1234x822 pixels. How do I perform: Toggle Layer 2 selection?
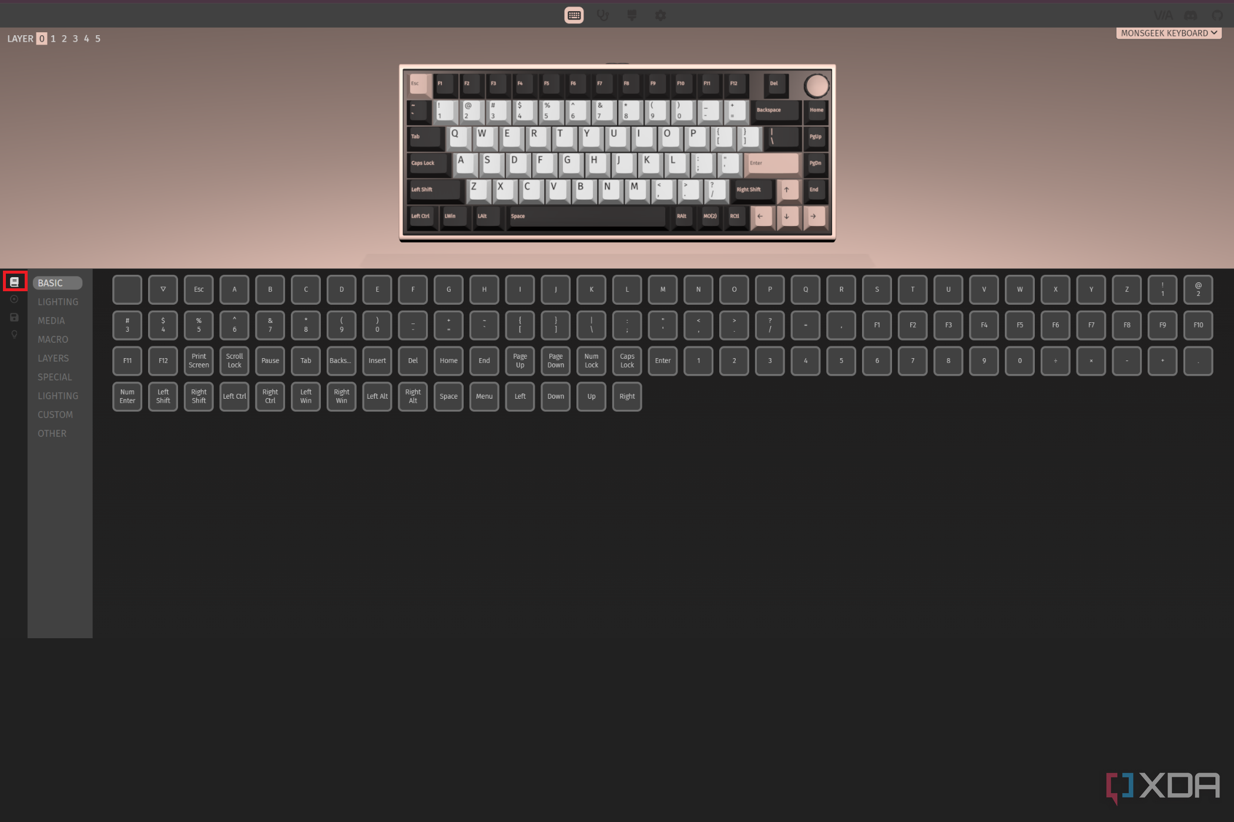64,38
